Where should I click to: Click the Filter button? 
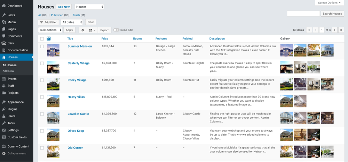point(90,22)
